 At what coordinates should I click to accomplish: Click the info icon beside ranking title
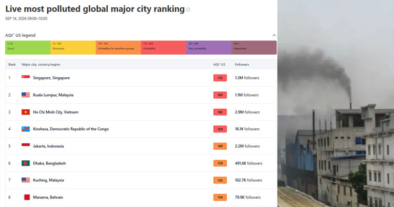point(188,9)
